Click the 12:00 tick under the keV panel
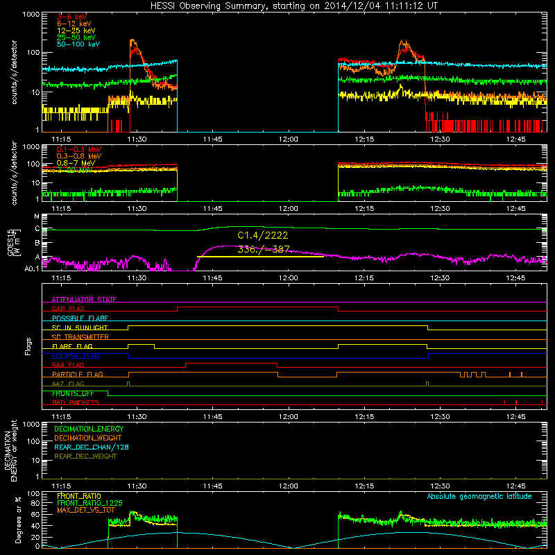The image size is (555, 555). click(x=288, y=139)
